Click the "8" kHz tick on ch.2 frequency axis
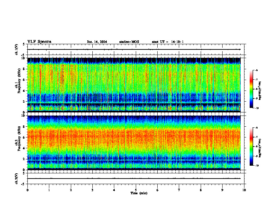 (x=24, y=127)
